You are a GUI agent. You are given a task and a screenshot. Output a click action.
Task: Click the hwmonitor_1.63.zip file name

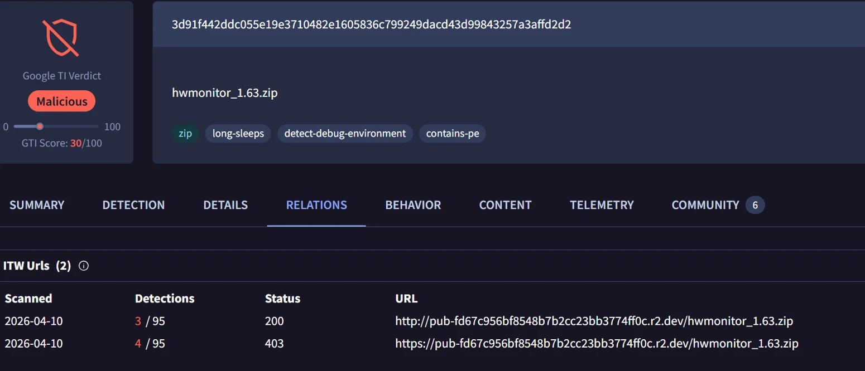[225, 93]
